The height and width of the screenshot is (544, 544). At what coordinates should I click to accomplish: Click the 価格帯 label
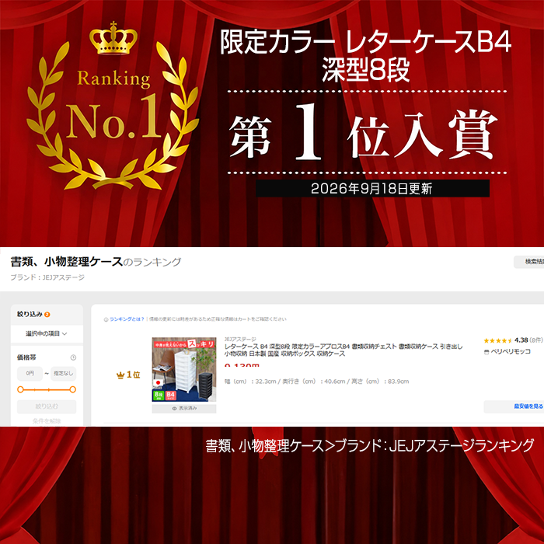click(26, 357)
